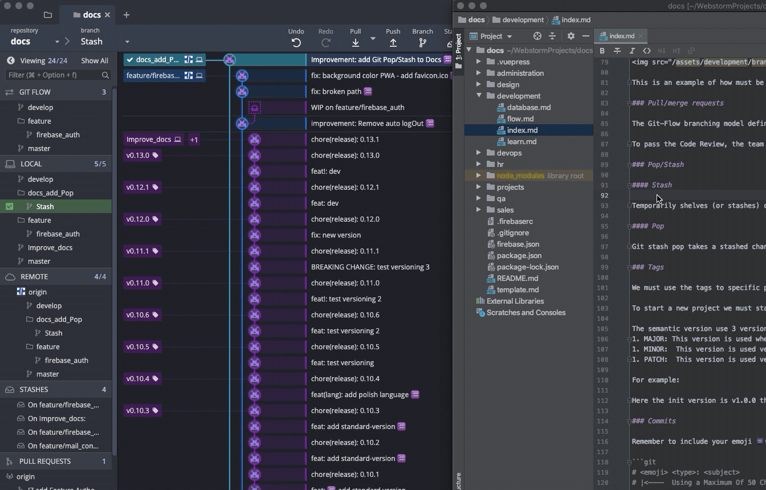Open the branch Stash dropdown
The height and width of the screenshot is (490, 766).
[127, 42]
